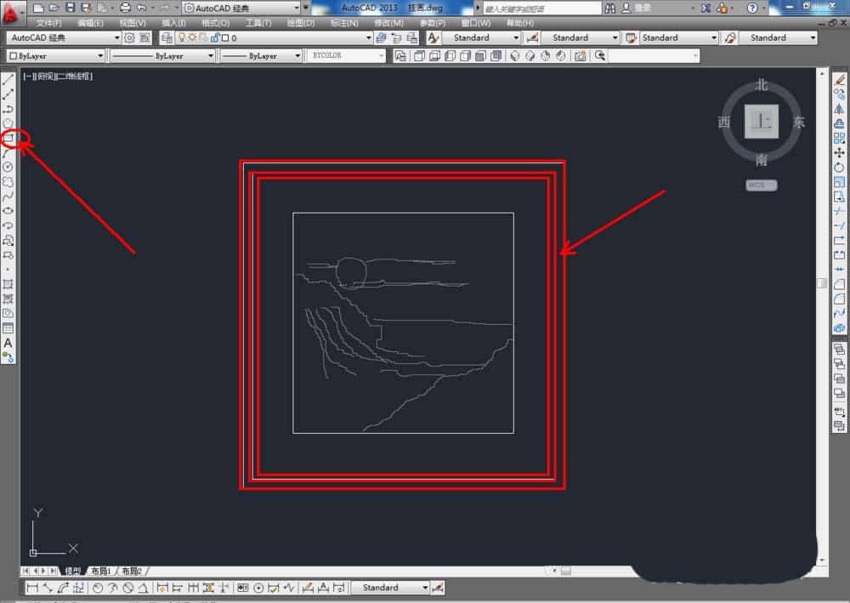Open the AutoCAD 经典 workspace dropdown
This screenshot has width=850, height=603.
pos(116,37)
